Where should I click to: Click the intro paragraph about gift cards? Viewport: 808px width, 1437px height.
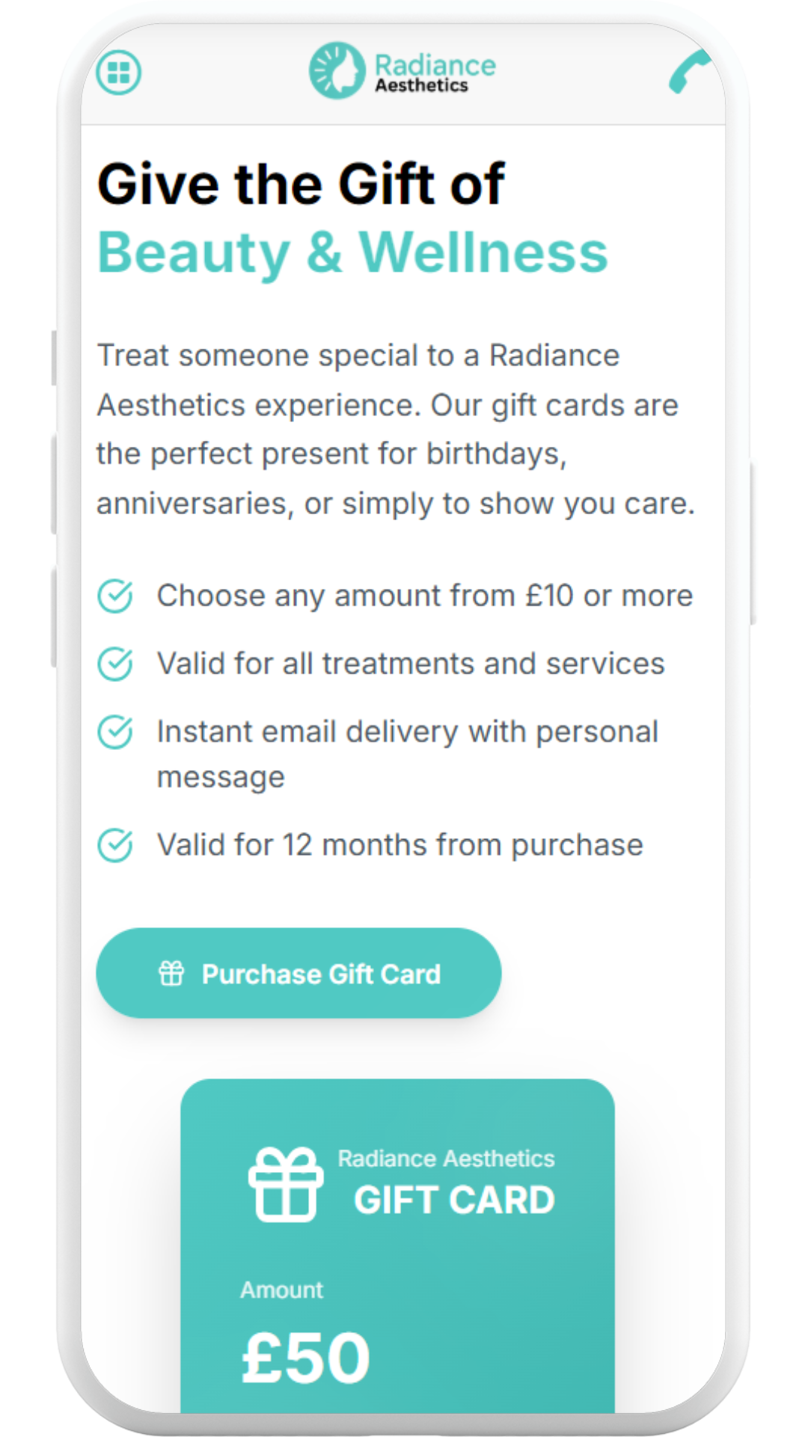pos(395,429)
